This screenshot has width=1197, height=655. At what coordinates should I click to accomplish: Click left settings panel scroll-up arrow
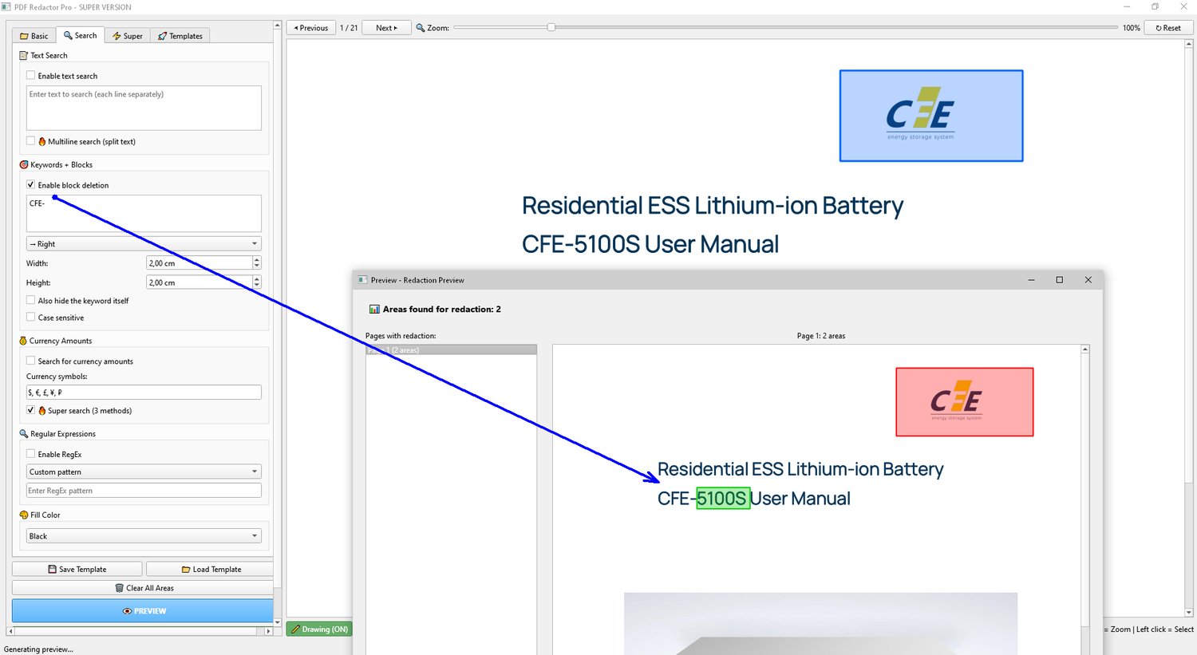[278, 26]
